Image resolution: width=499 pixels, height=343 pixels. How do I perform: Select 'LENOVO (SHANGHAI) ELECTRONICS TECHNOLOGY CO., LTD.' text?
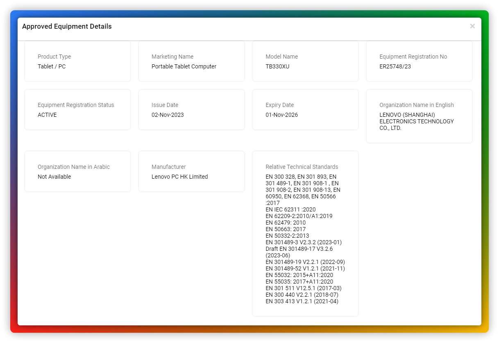click(417, 121)
